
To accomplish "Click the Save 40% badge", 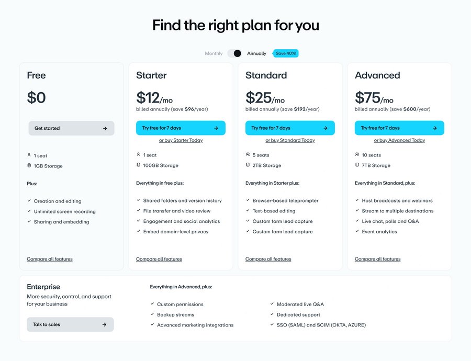I will (x=285, y=53).
